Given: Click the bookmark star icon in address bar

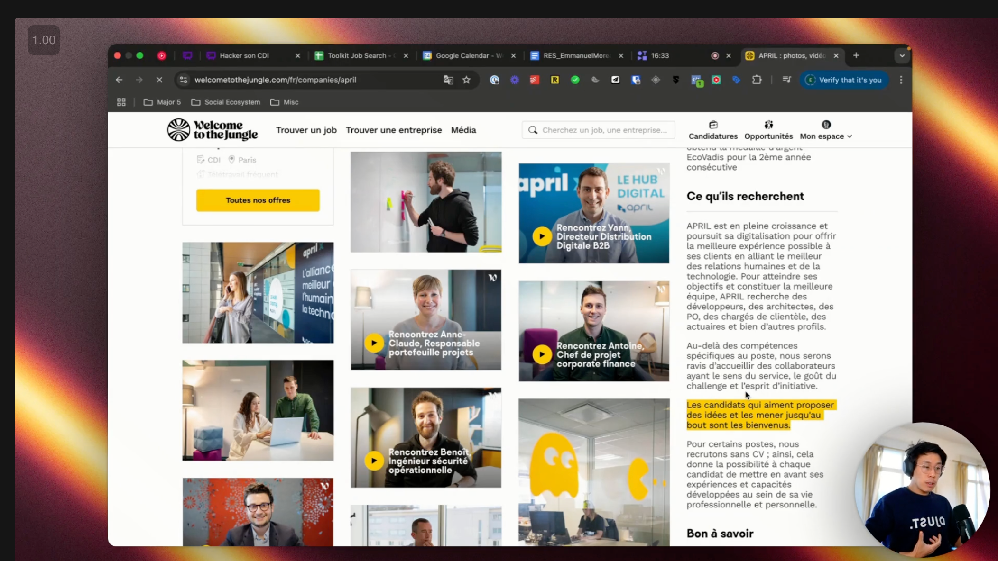Looking at the screenshot, I should pos(467,80).
